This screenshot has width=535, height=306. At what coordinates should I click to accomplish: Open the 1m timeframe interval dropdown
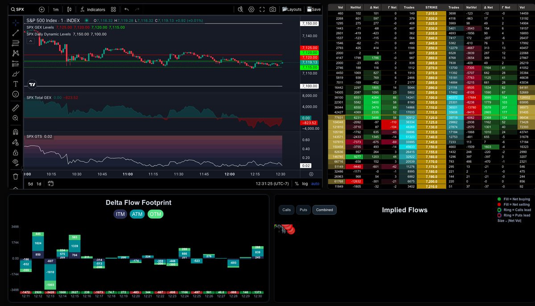pyautogui.click(x=55, y=9)
